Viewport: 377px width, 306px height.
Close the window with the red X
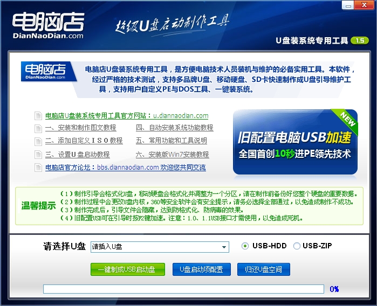click(364, 5)
